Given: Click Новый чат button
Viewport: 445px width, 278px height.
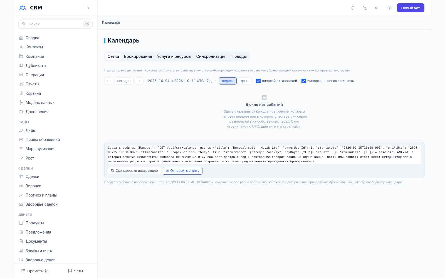Looking at the screenshot, I should (411, 8).
